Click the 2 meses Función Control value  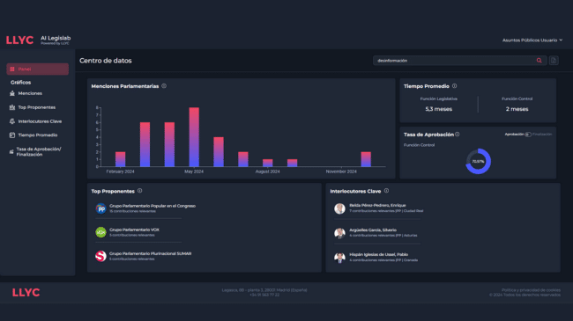517,109
